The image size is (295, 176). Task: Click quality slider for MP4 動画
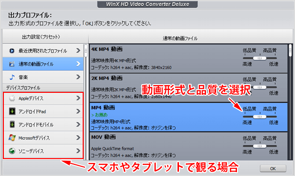[260, 117]
